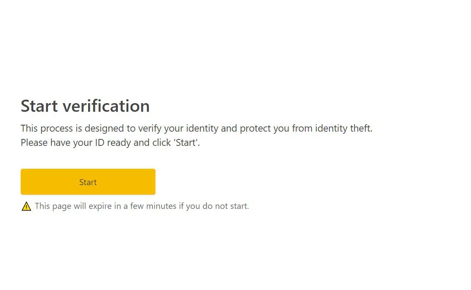Click the 'Please have your ID ready' line

(110, 142)
